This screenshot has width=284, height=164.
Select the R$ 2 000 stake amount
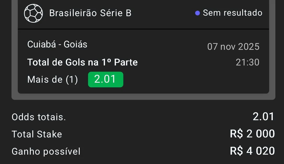coord(252,134)
